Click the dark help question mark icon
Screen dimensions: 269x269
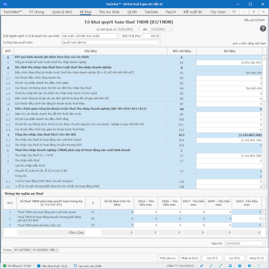tap(263, 29)
